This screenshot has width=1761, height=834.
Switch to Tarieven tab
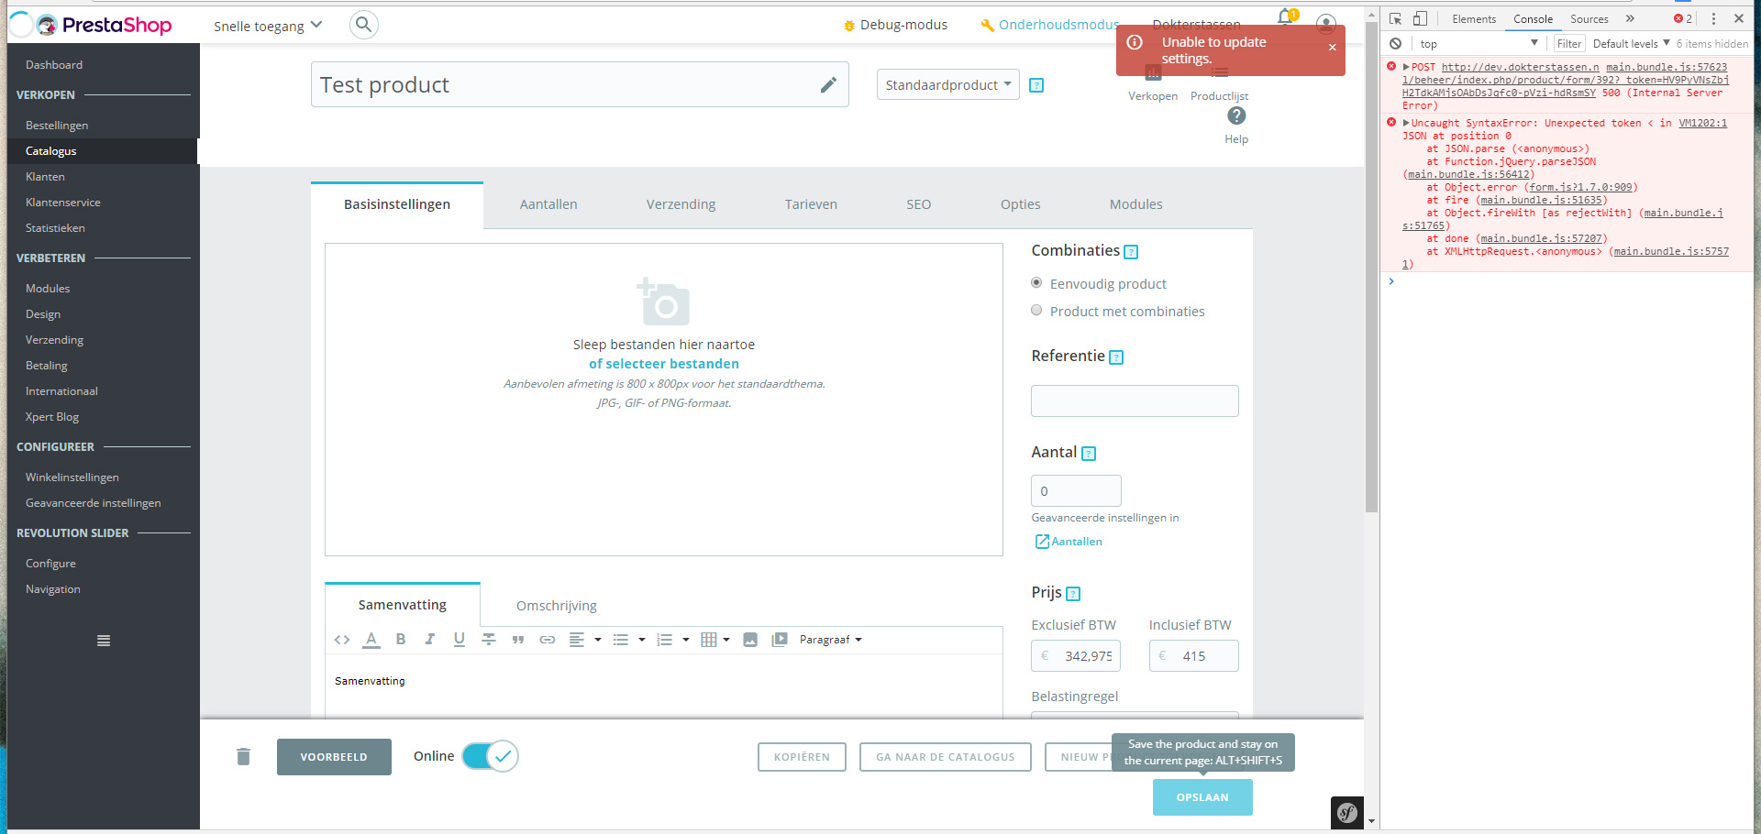coord(811,204)
